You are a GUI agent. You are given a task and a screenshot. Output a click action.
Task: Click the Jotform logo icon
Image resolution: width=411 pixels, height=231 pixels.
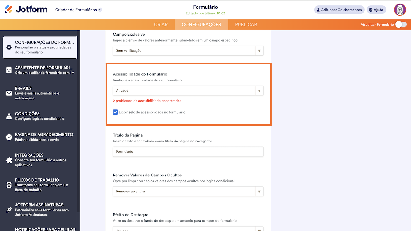(9, 9)
